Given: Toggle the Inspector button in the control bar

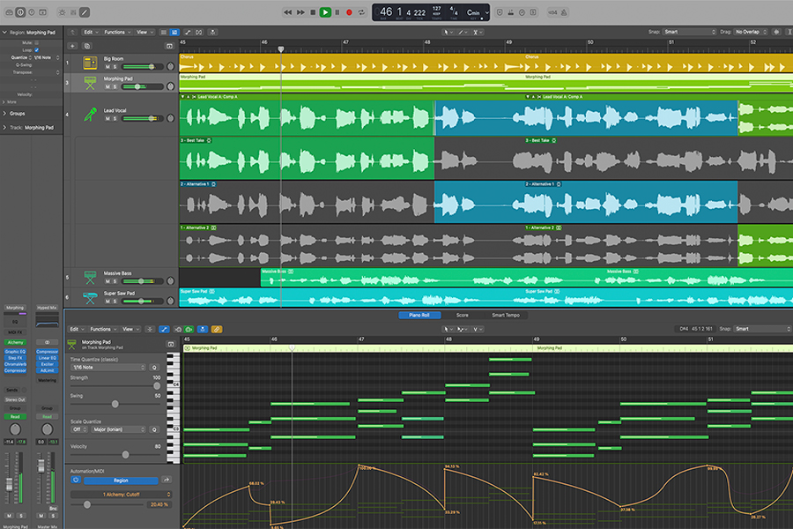Looking at the screenshot, I should point(21,12).
